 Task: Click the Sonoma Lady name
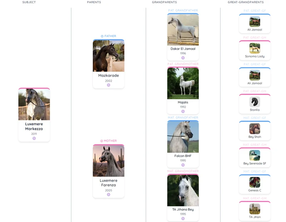point(255,56)
